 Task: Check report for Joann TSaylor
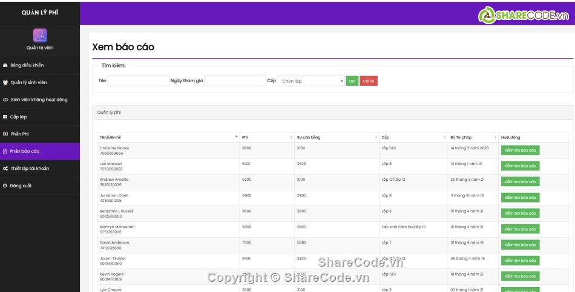click(521, 261)
